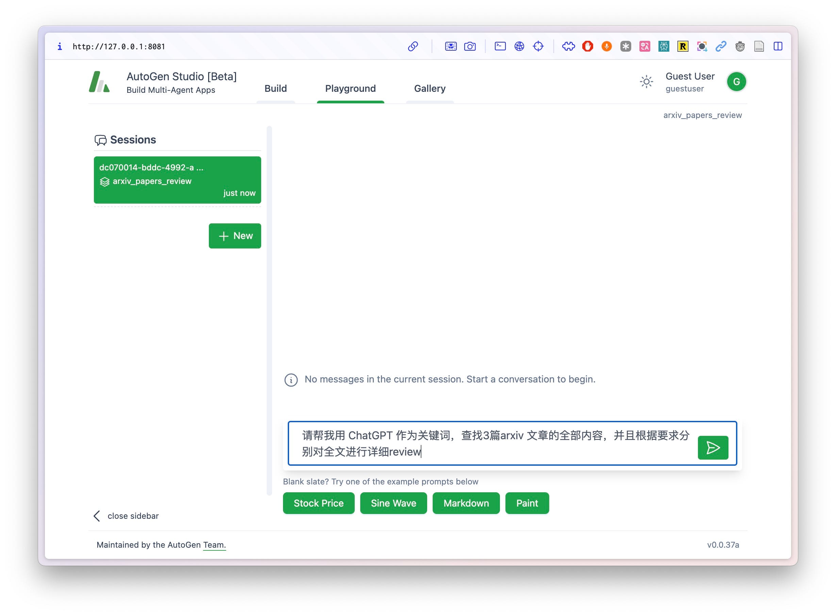This screenshot has height=616, width=836.
Task: Open the AutoGen Team link
Action: tap(214, 545)
